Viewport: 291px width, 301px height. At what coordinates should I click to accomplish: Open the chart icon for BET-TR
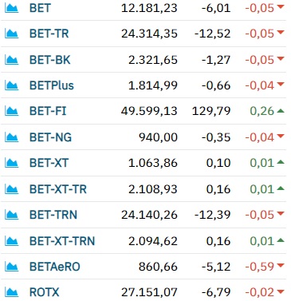tap(11, 34)
